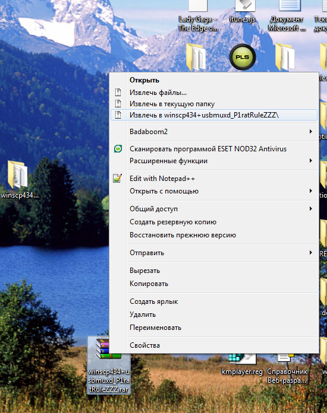This screenshot has height=413, width=327.
Task: Select the winscp434... folder on desktop
Action: [x=19, y=180]
